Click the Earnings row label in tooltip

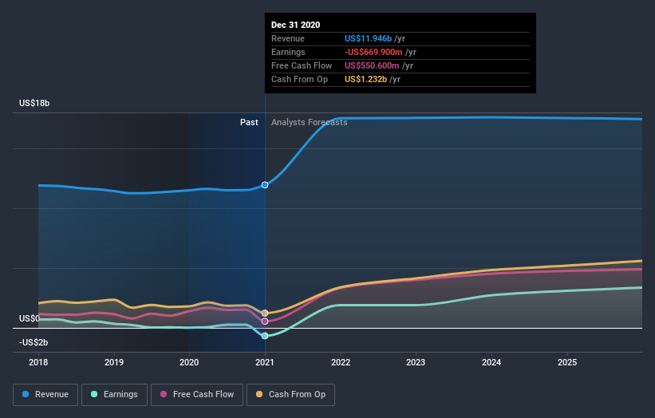[x=288, y=52]
